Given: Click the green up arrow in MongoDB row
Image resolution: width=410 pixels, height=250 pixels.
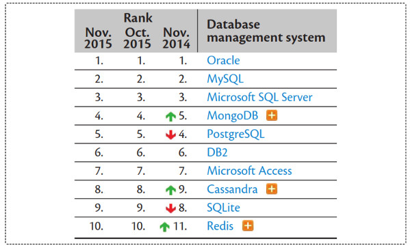Looking at the screenshot, I should pos(170,116).
